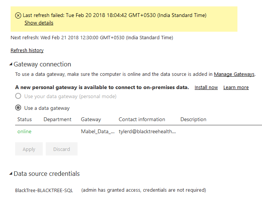Click the refresh failed error icon
This screenshot has height=200, width=262.
tap(18, 15)
